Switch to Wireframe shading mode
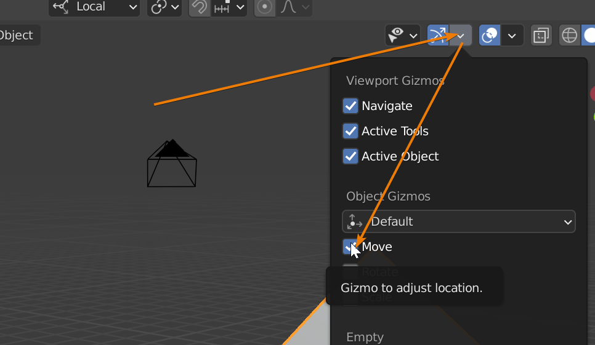Screen dimensions: 595x345 [x=570, y=36]
